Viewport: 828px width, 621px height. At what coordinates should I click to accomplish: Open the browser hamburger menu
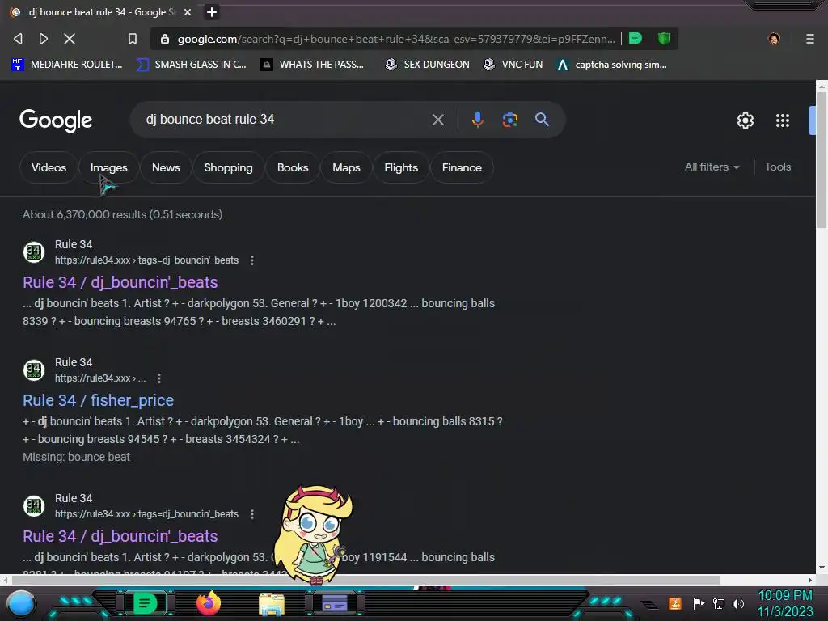coord(810,39)
